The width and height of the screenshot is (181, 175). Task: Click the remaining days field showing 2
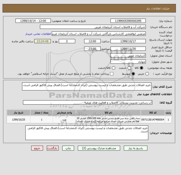click(x=67, y=41)
